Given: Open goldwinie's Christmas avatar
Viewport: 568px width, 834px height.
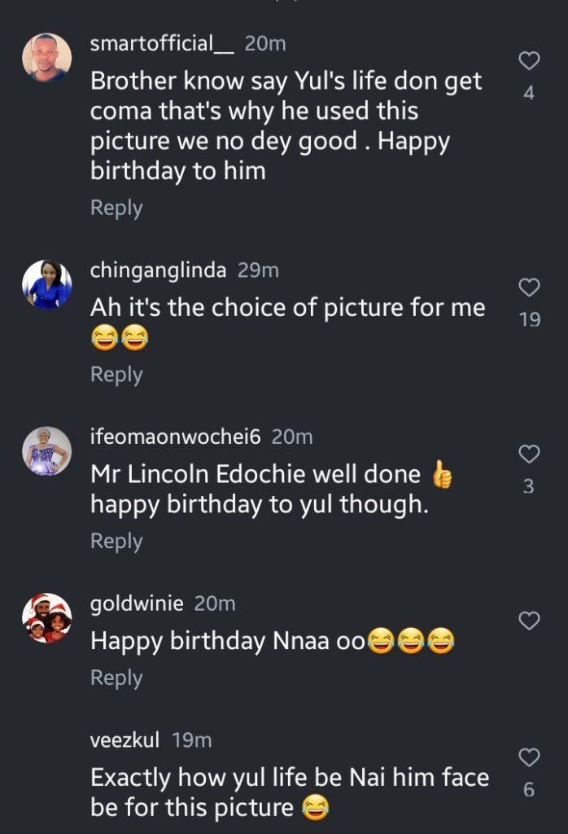Looking at the screenshot, I should pos(46,618).
